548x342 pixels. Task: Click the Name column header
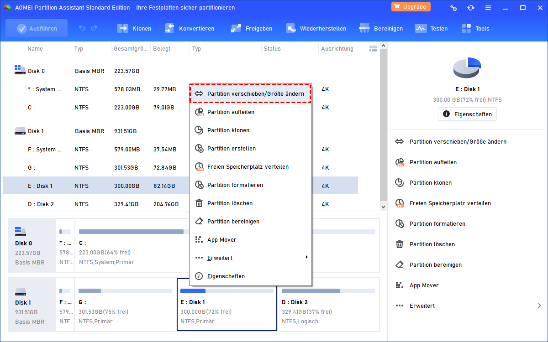coord(35,48)
